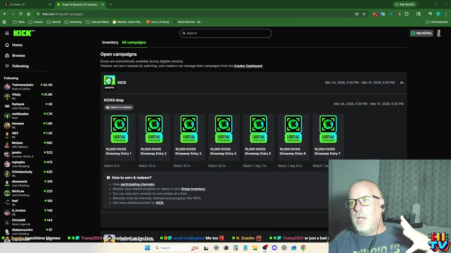
Task: Open Calculator from the taskbar
Action: [236, 248]
